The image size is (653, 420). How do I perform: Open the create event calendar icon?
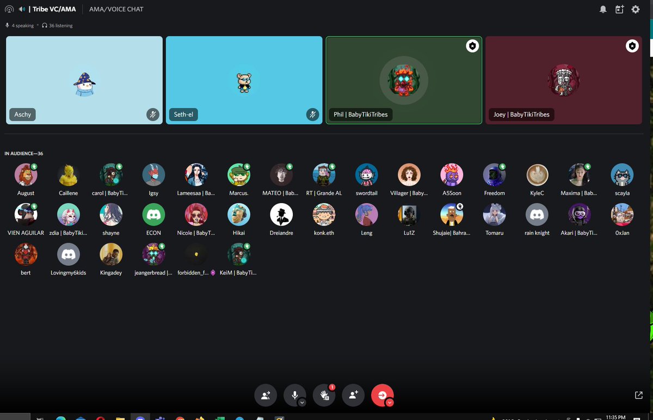click(x=619, y=9)
